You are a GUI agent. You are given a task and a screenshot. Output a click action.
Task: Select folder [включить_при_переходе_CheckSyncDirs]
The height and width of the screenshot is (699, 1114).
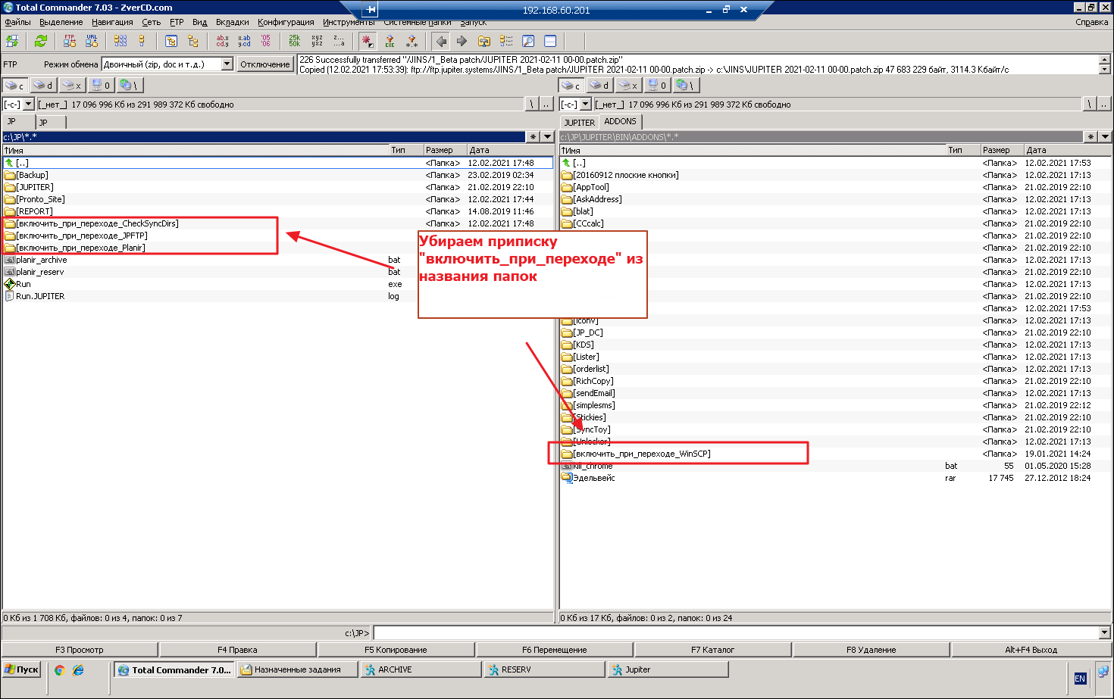tap(97, 223)
